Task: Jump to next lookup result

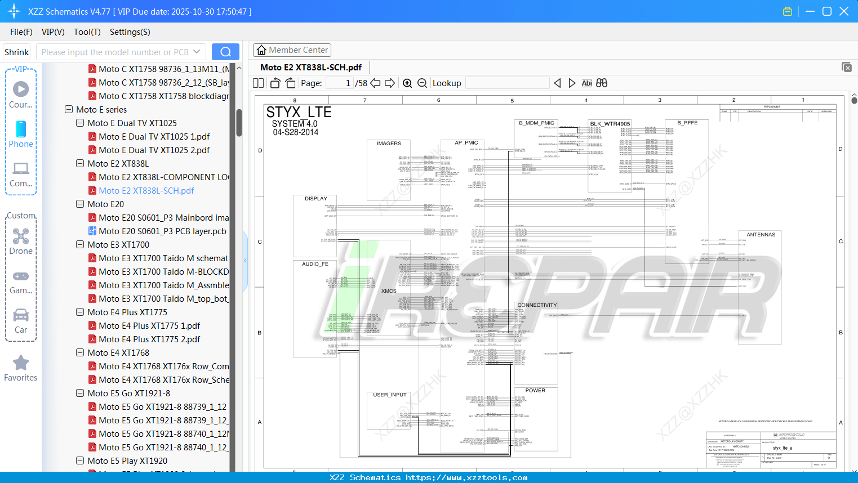Action: coord(572,83)
